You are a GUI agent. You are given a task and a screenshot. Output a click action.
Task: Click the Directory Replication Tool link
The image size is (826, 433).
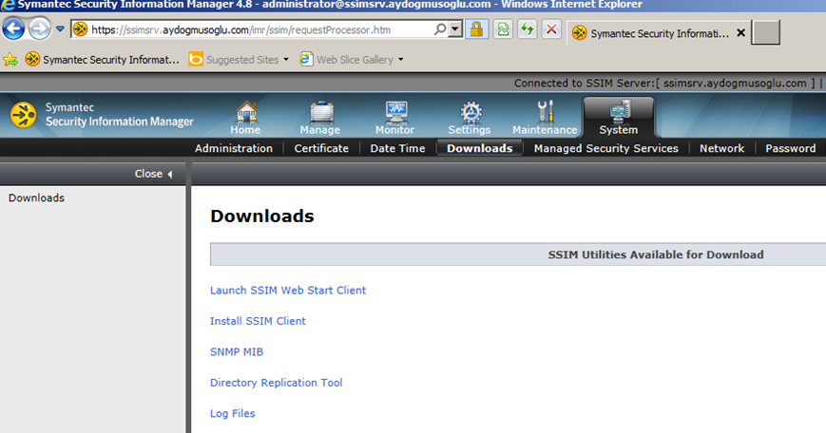pos(276,383)
